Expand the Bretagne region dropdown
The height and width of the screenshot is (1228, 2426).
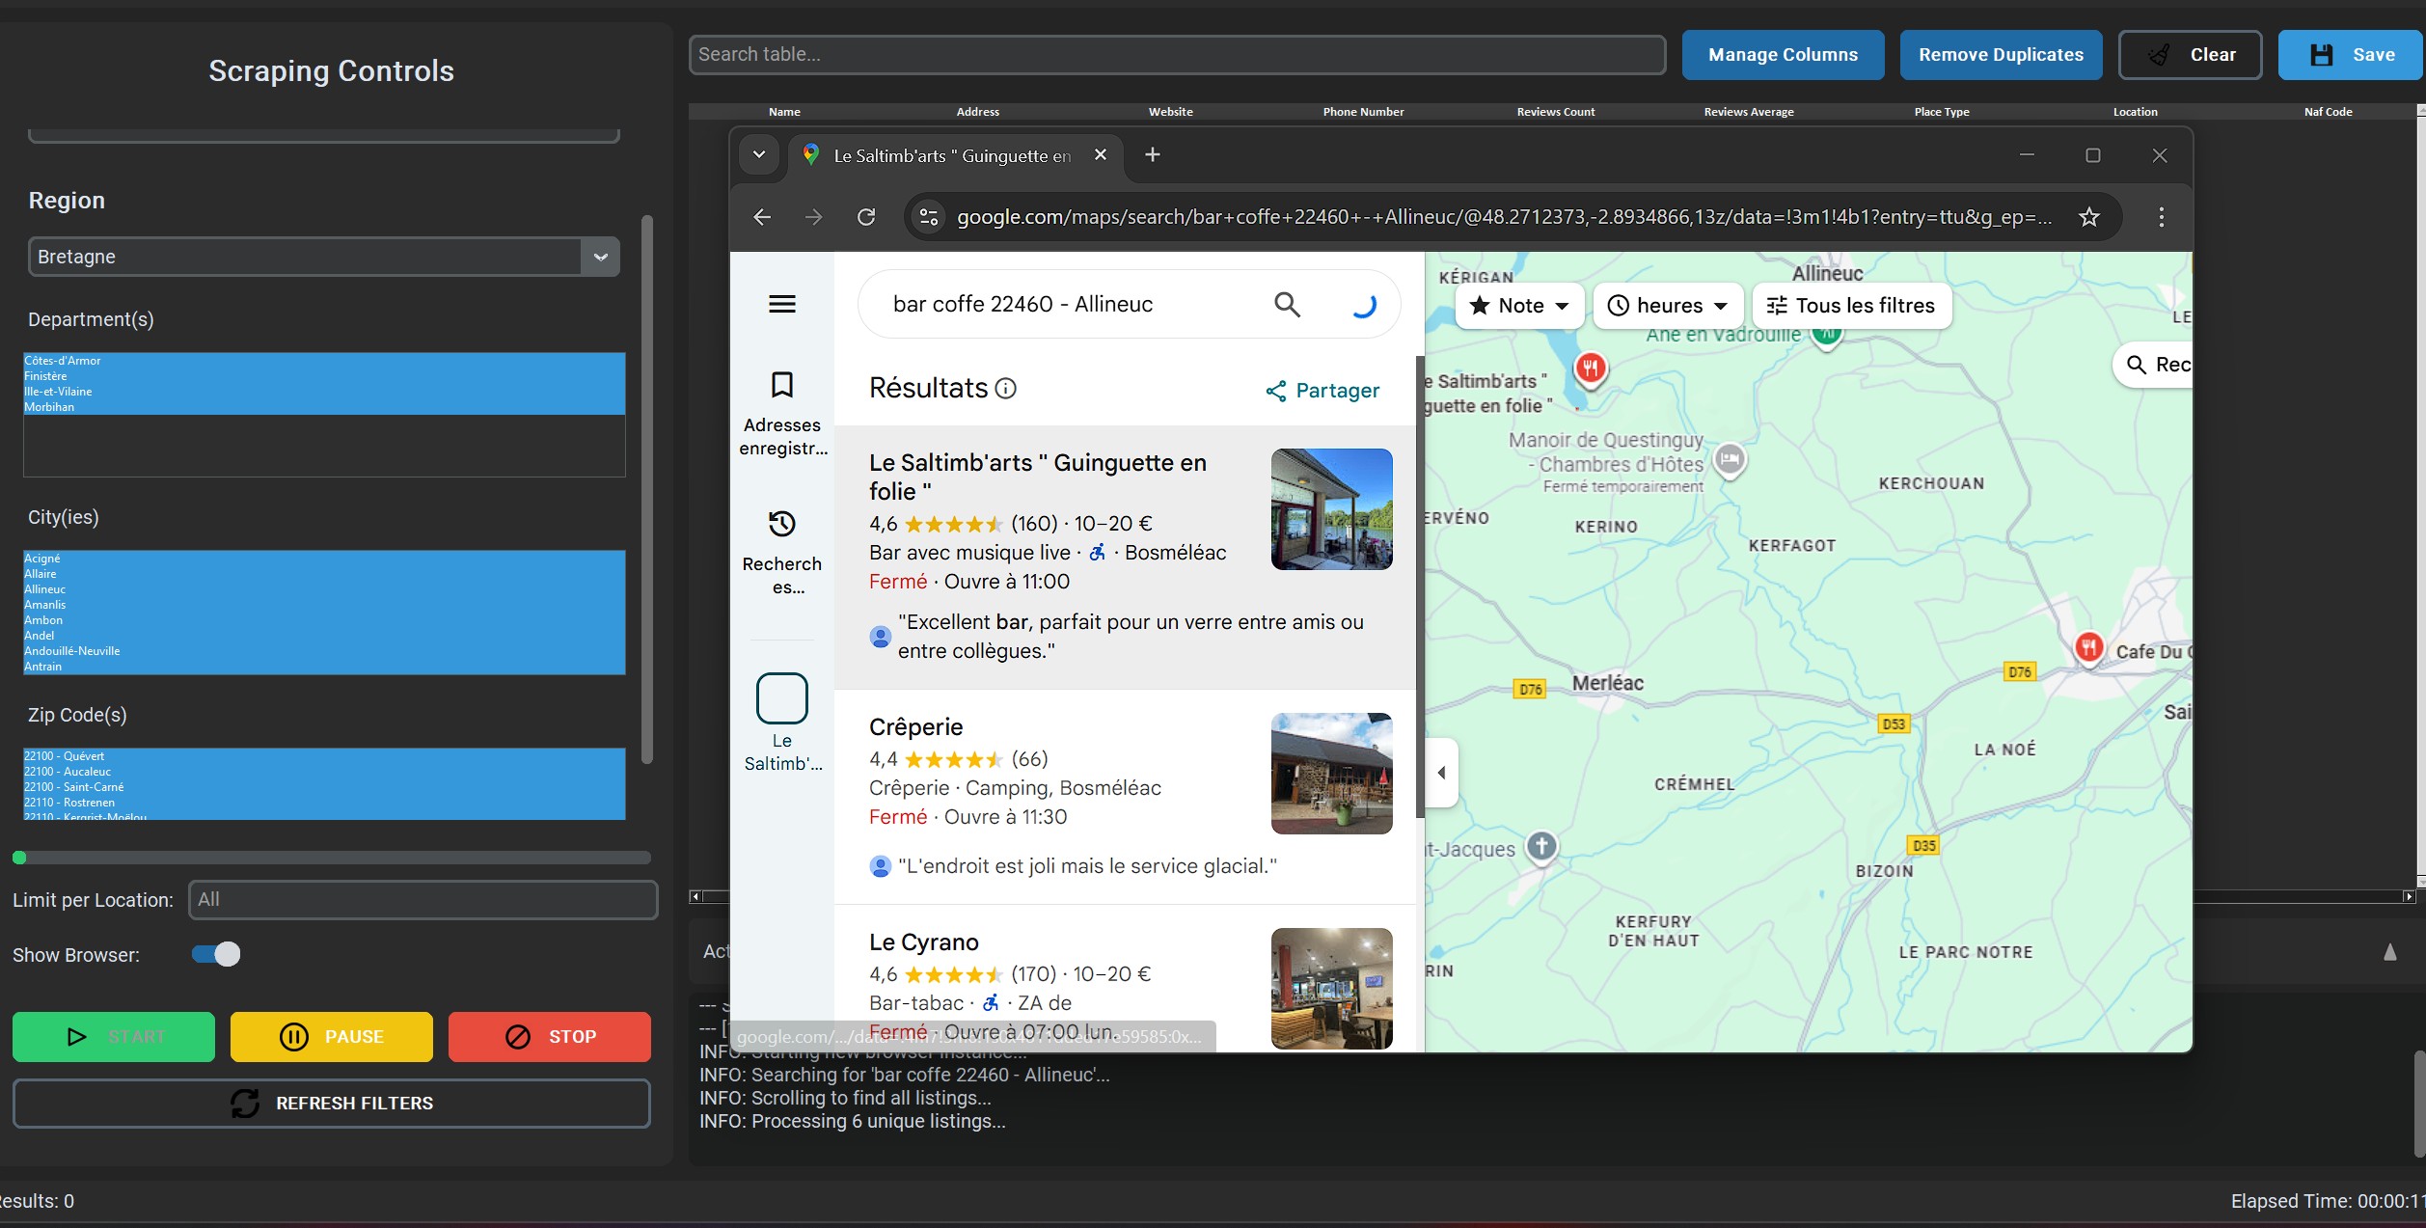(x=600, y=257)
